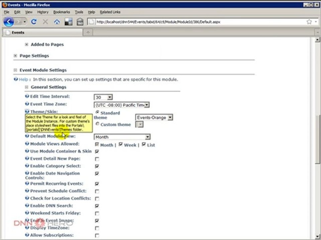321x240 pixels.
Task: Click the help icon beside Enable DNN Search
Action: tap(27, 205)
